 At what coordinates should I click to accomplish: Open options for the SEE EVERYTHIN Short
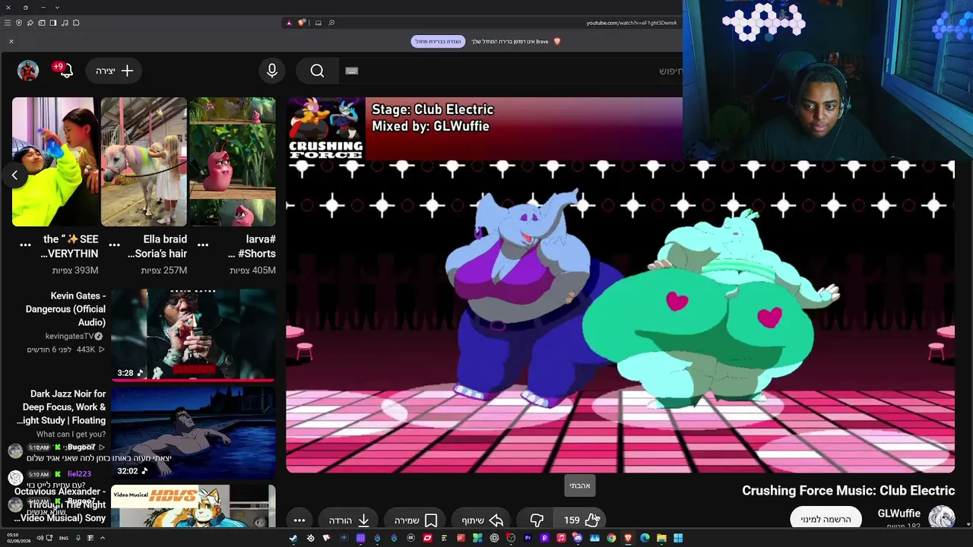coord(25,245)
